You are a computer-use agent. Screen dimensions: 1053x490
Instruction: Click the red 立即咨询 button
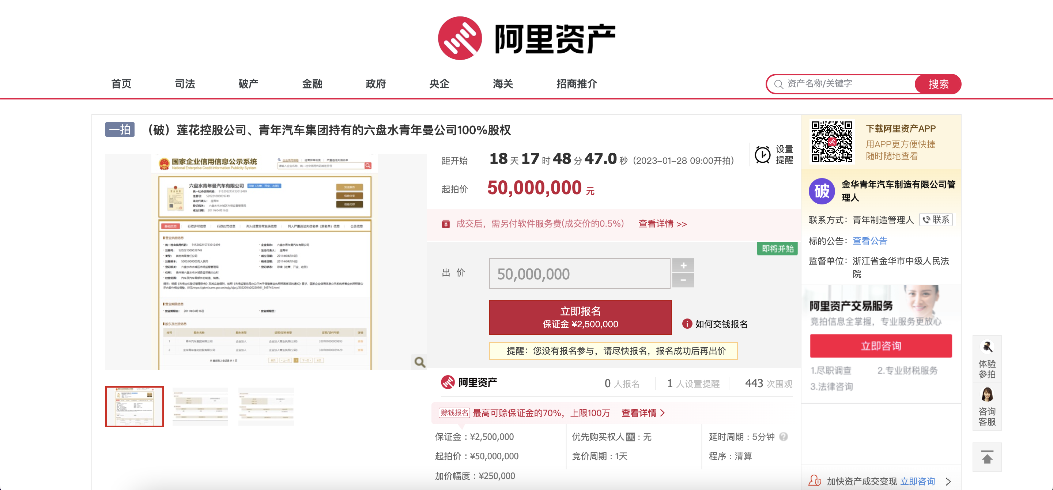click(x=881, y=346)
